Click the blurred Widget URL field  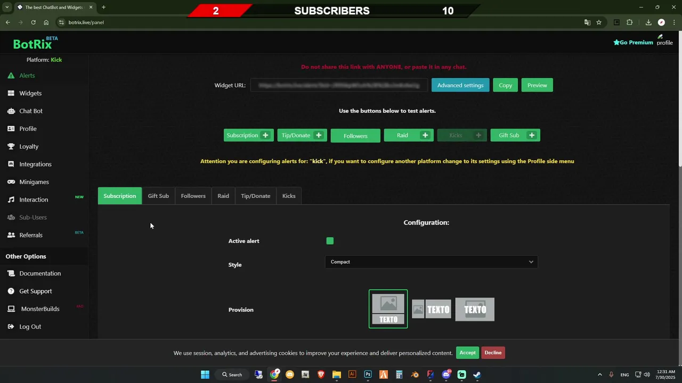coord(339,85)
